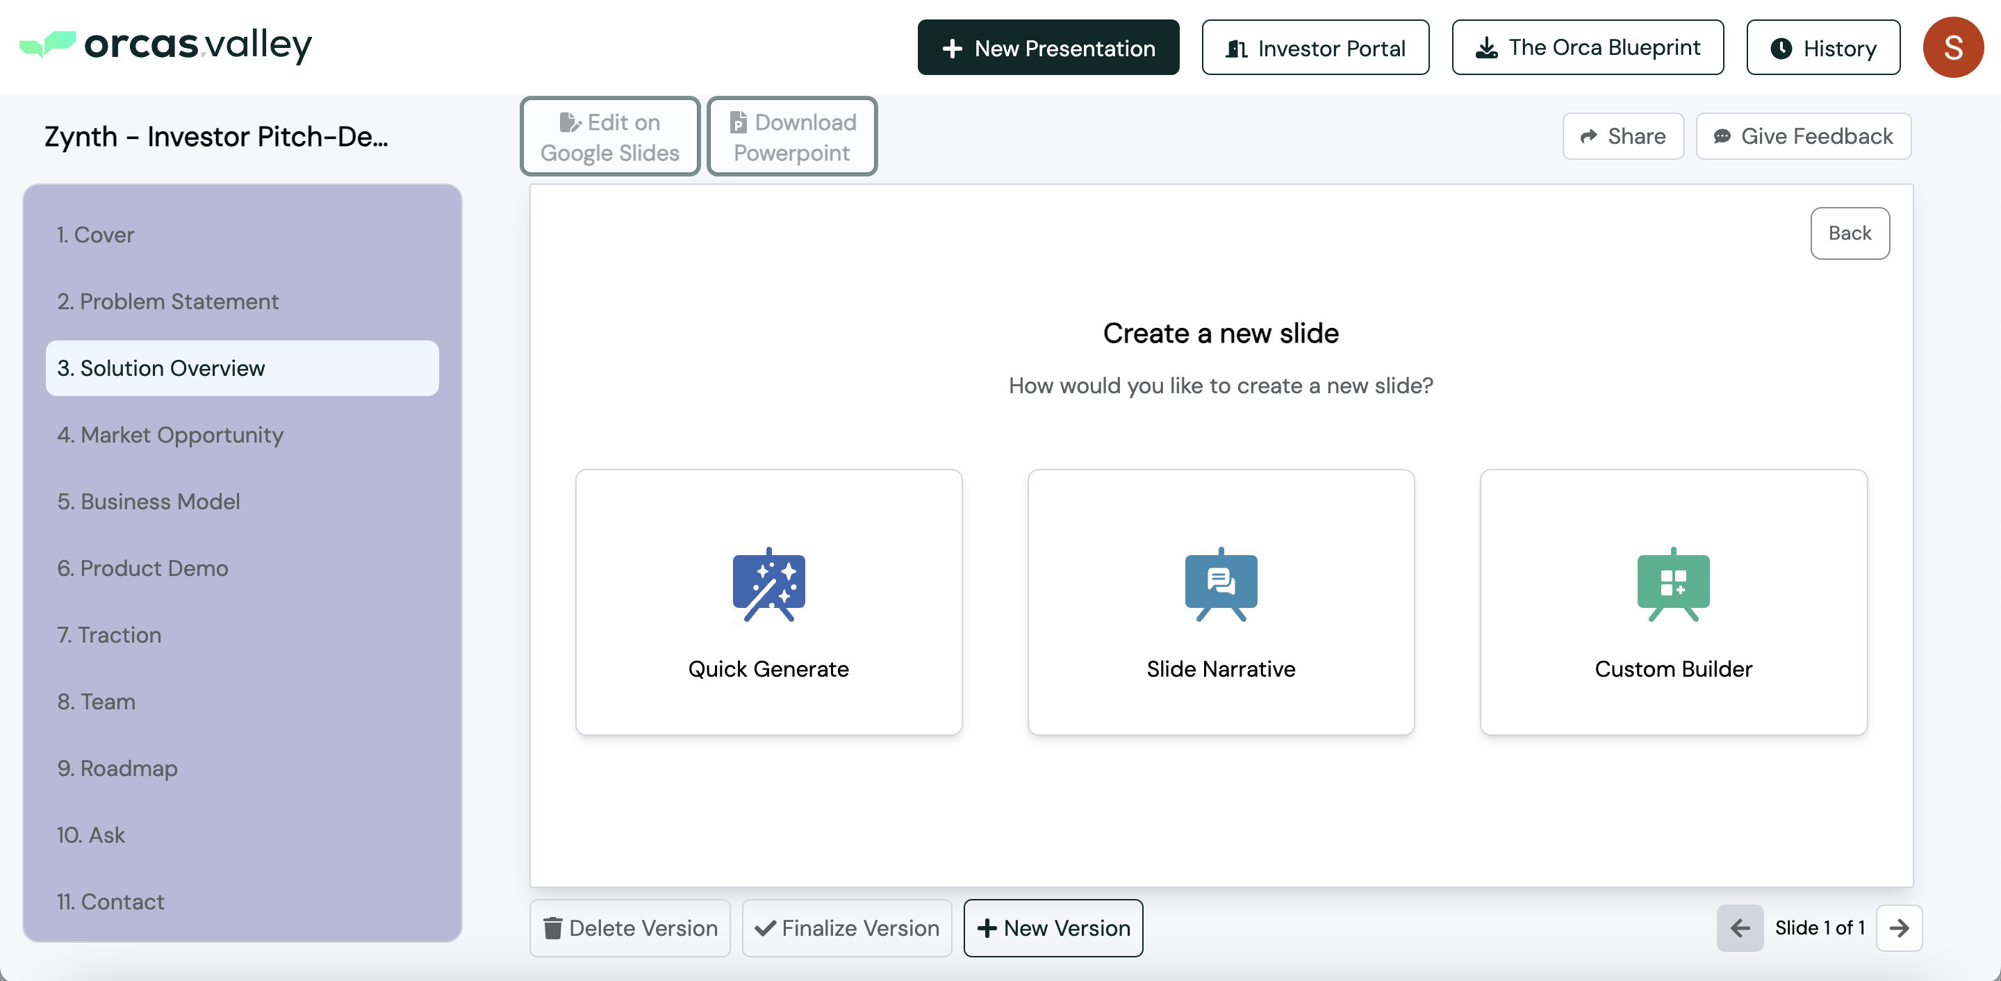Open the Investor Portal
2001x981 pixels.
(x=1315, y=47)
